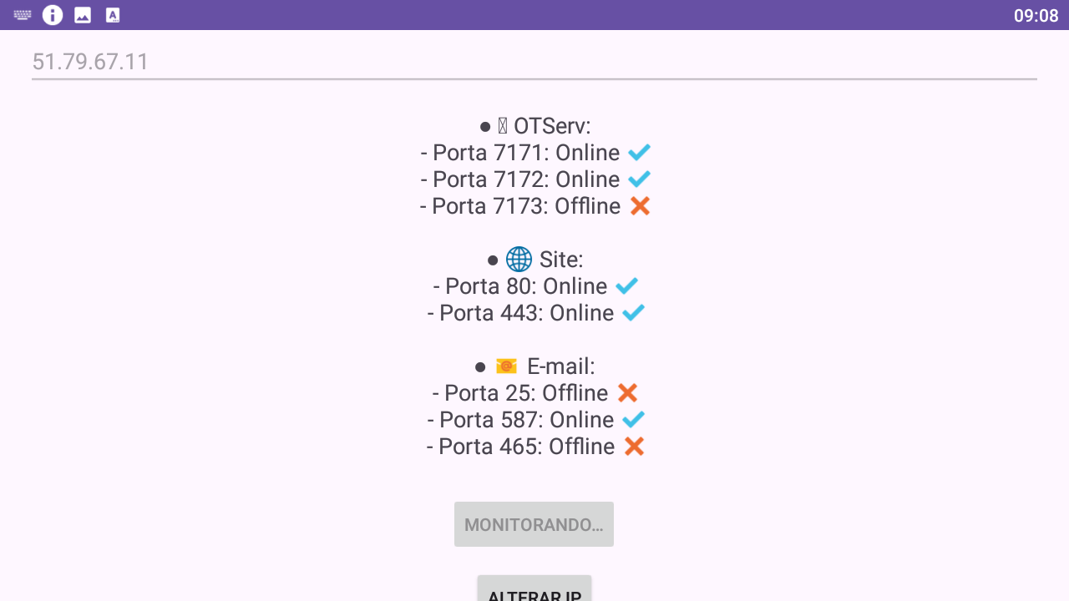Click the Monitorando button
Screen dimensions: 1069x601
[534, 524]
